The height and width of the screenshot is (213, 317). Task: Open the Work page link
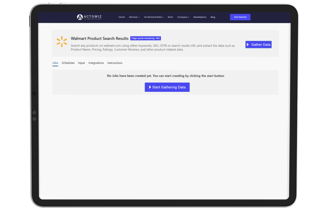click(x=170, y=17)
